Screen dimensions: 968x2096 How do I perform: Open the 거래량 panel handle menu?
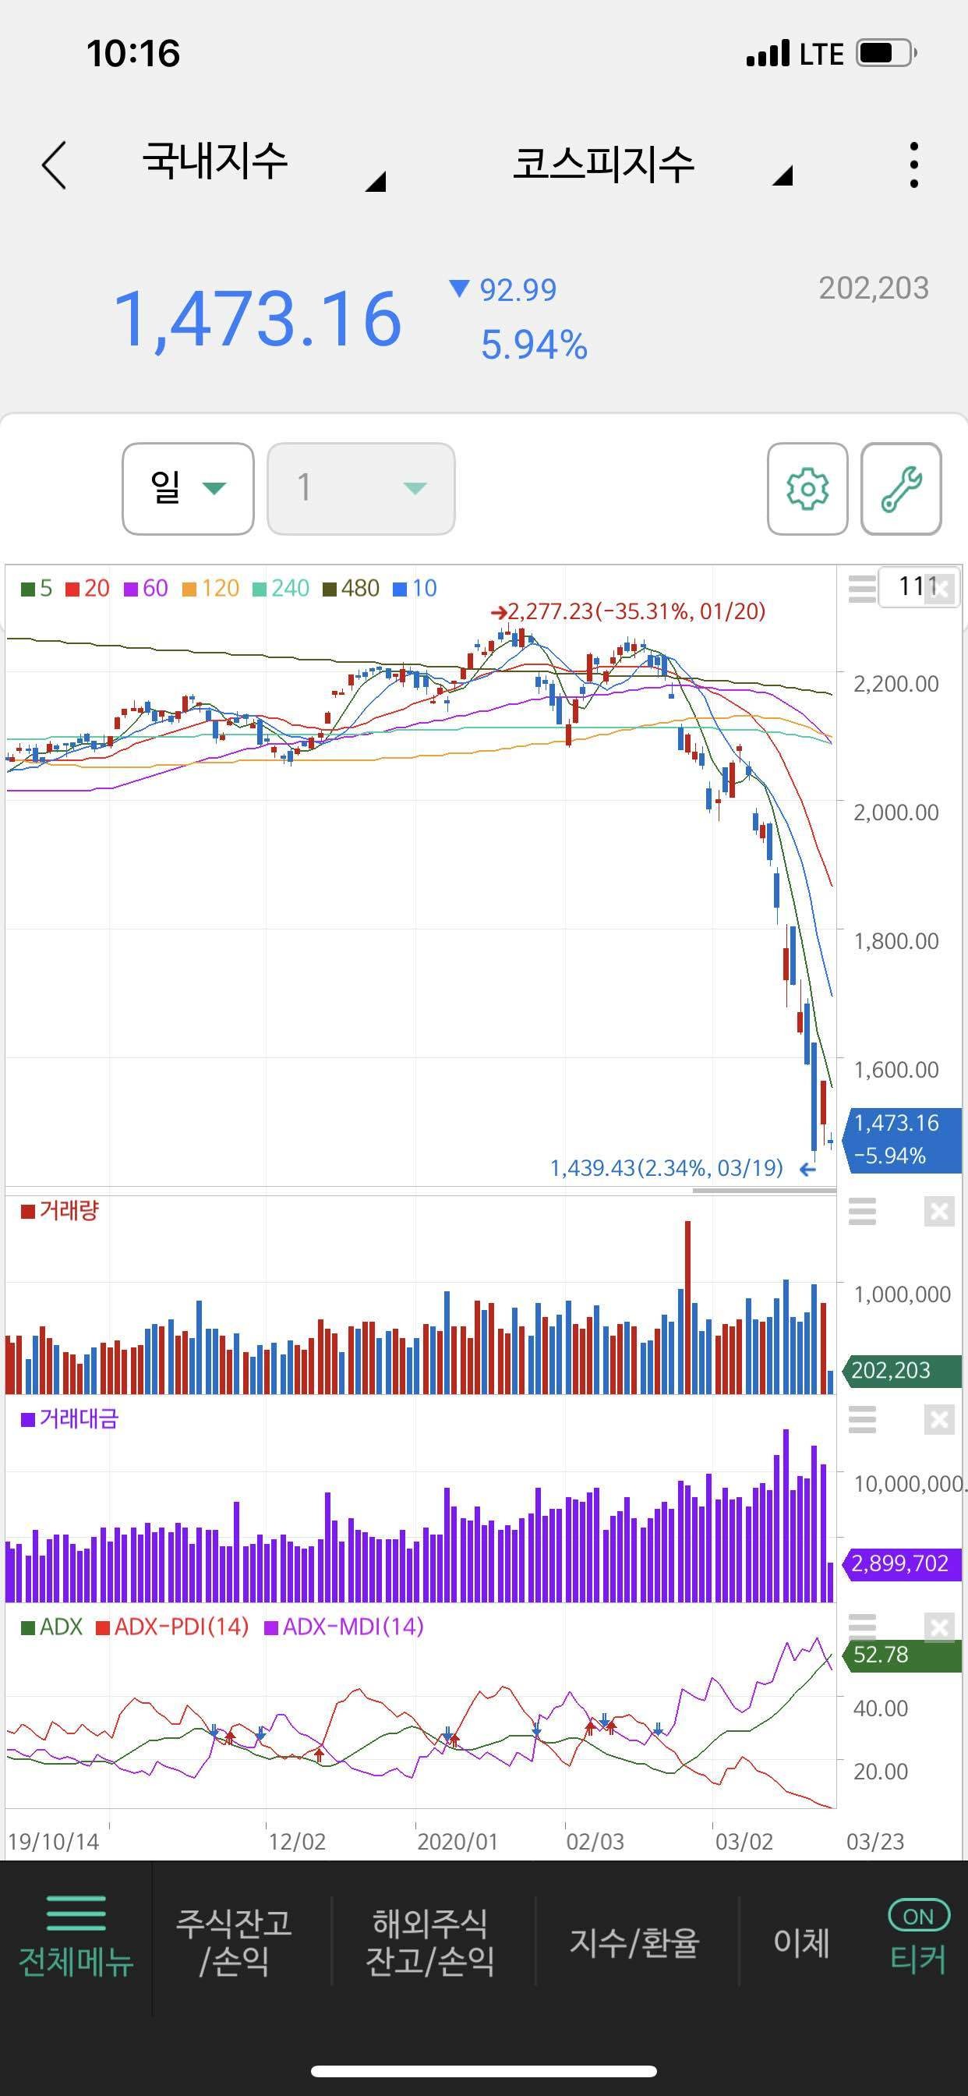point(861,1212)
